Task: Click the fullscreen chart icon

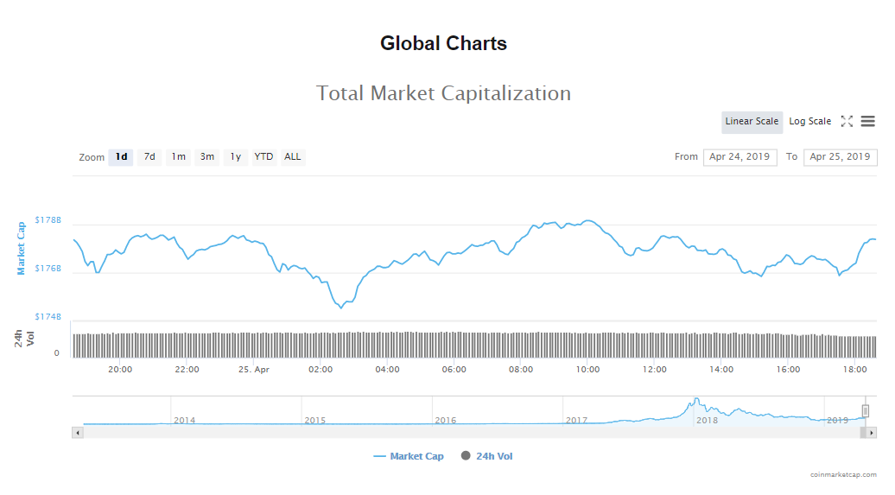Action: (847, 122)
